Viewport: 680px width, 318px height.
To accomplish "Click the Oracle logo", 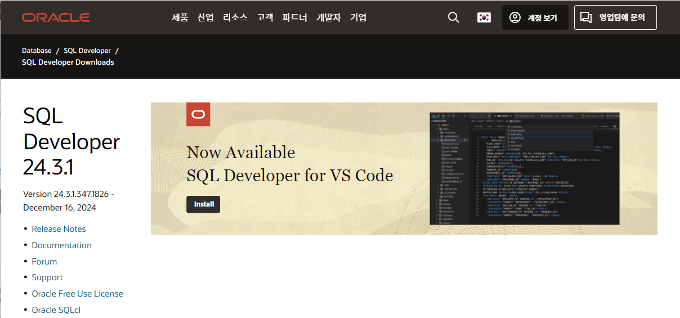I will pos(56,17).
